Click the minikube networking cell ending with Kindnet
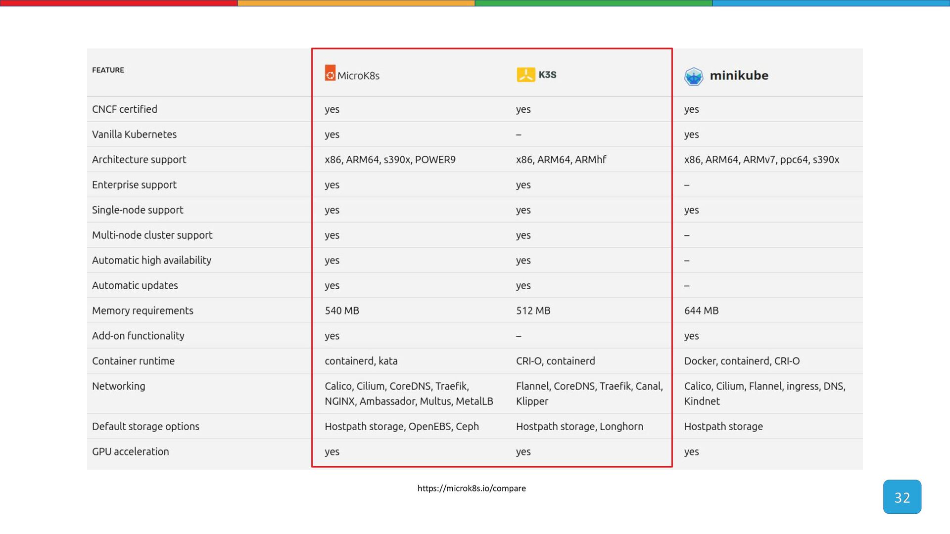The width and height of the screenshot is (950, 534). [x=764, y=394]
